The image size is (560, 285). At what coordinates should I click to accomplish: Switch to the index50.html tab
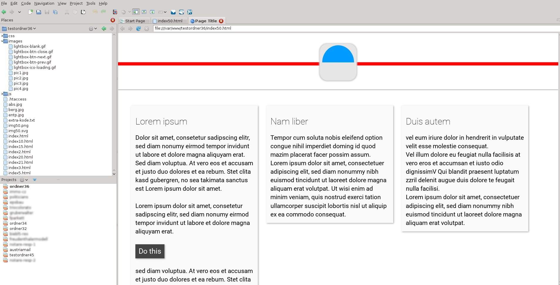click(x=170, y=21)
